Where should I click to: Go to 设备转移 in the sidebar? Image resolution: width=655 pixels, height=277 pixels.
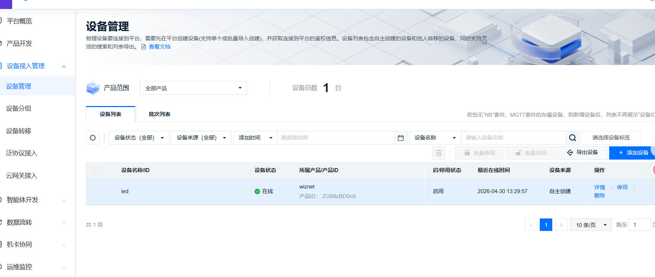point(19,131)
